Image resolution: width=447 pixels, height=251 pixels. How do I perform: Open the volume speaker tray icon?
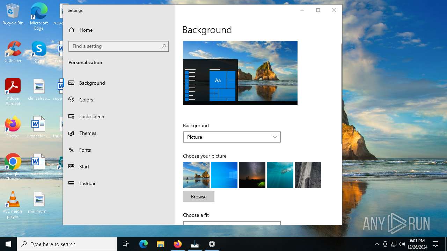coord(402,244)
